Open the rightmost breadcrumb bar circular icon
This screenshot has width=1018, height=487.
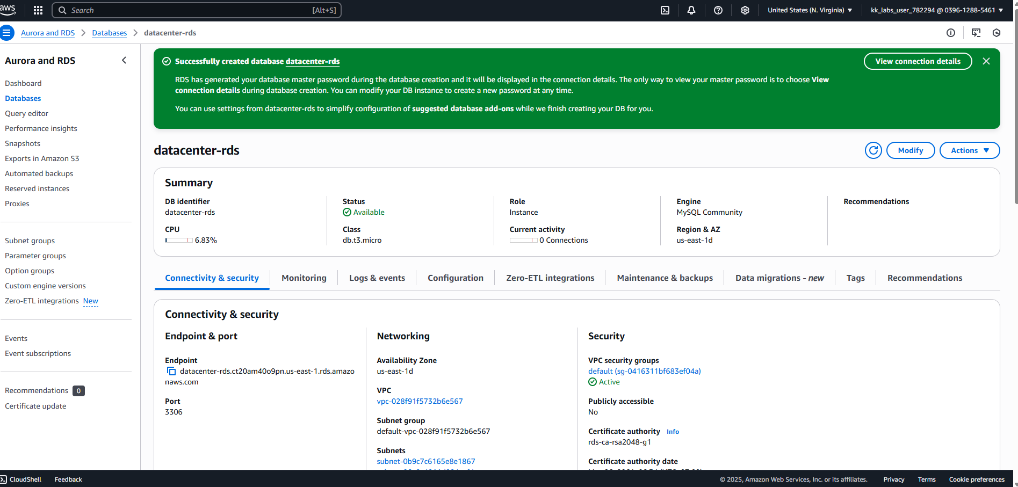[997, 33]
